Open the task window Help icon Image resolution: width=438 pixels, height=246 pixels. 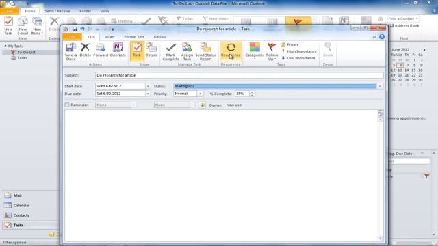382,36
